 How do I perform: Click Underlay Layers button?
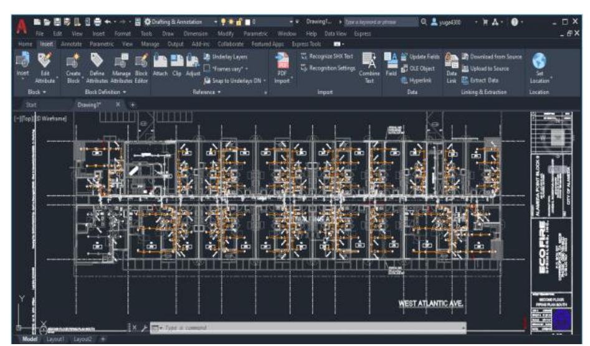(225, 57)
